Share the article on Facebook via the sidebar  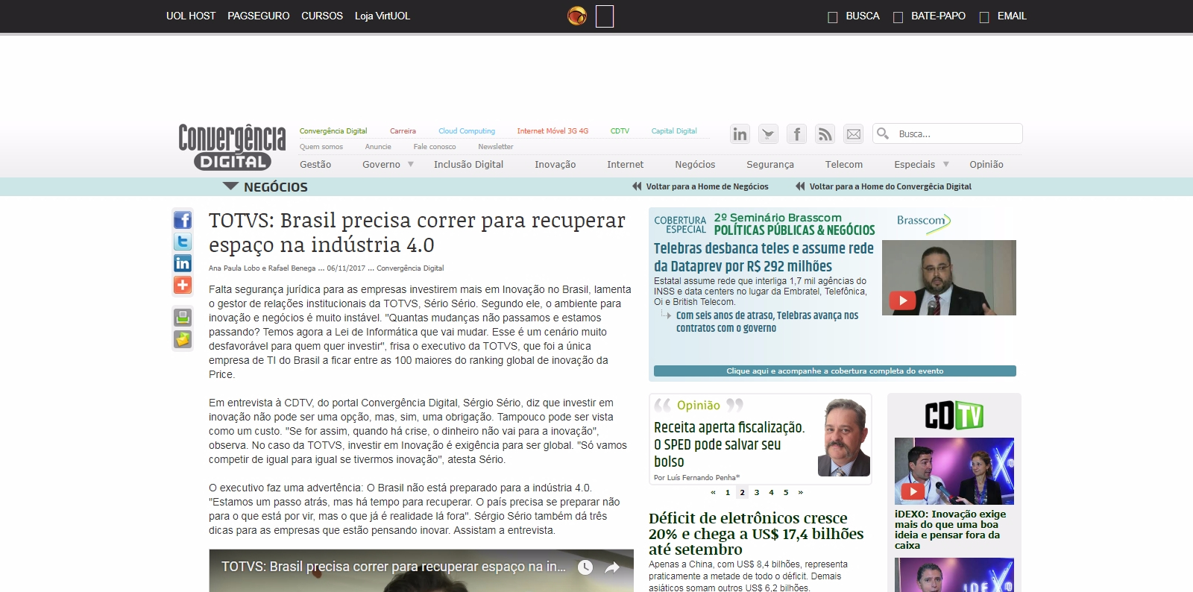183,220
